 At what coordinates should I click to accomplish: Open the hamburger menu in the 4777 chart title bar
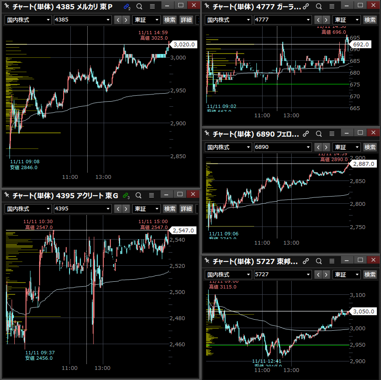pyautogui.click(x=332, y=6)
